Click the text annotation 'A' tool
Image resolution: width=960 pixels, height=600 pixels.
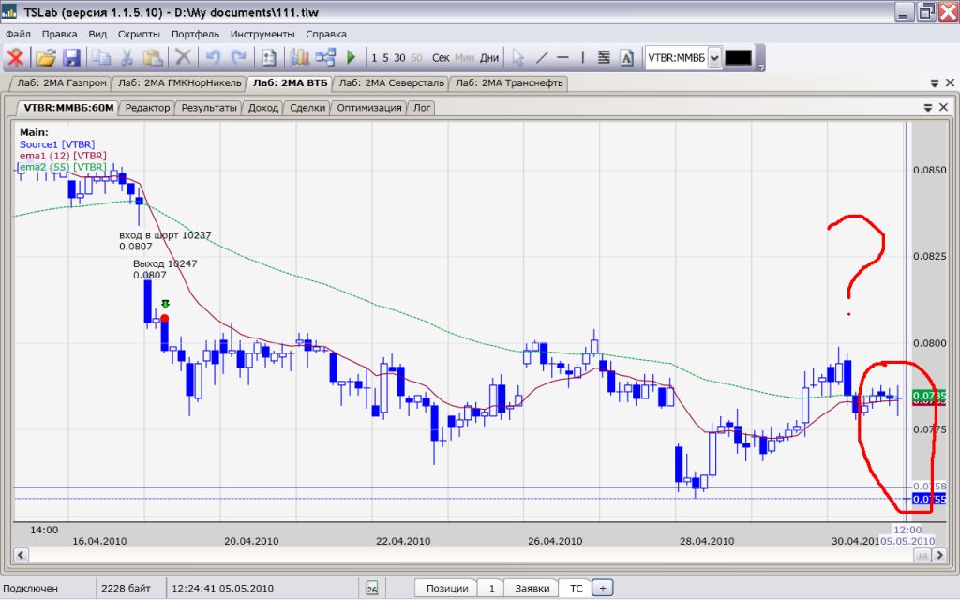[627, 58]
